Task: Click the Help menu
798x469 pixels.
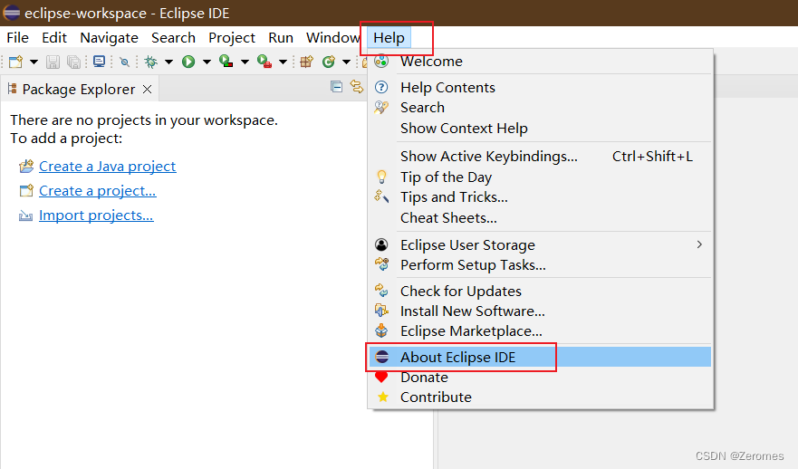Action: 389,38
